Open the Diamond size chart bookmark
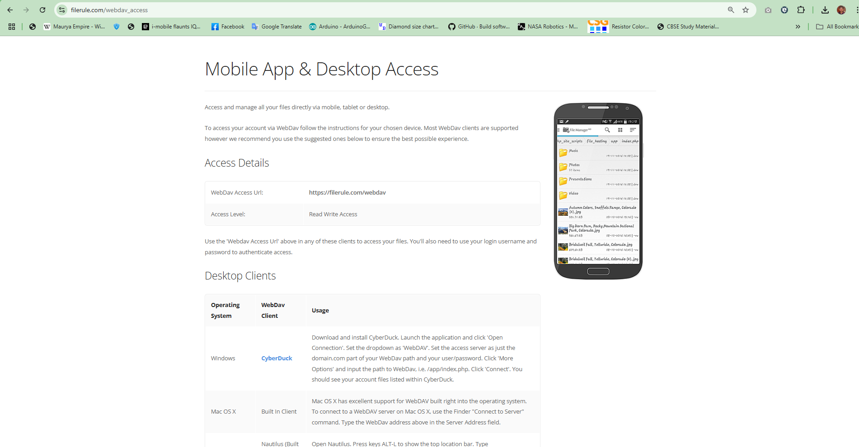Image resolution: width=859 pixels, height=447 pixels. pyautogui.click(x=409, y=27)
